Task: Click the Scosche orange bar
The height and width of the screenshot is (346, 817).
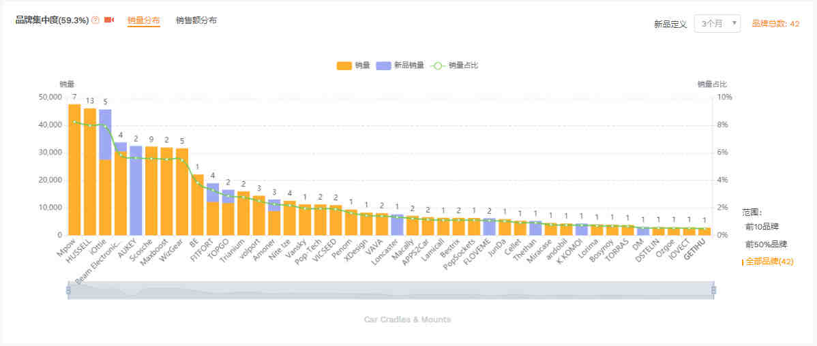Action: pos(151,191)
